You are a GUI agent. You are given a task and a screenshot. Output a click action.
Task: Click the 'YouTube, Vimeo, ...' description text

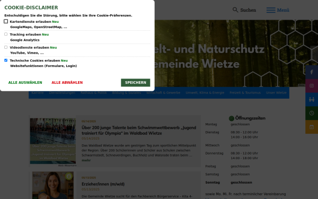(x=27, y=53)
